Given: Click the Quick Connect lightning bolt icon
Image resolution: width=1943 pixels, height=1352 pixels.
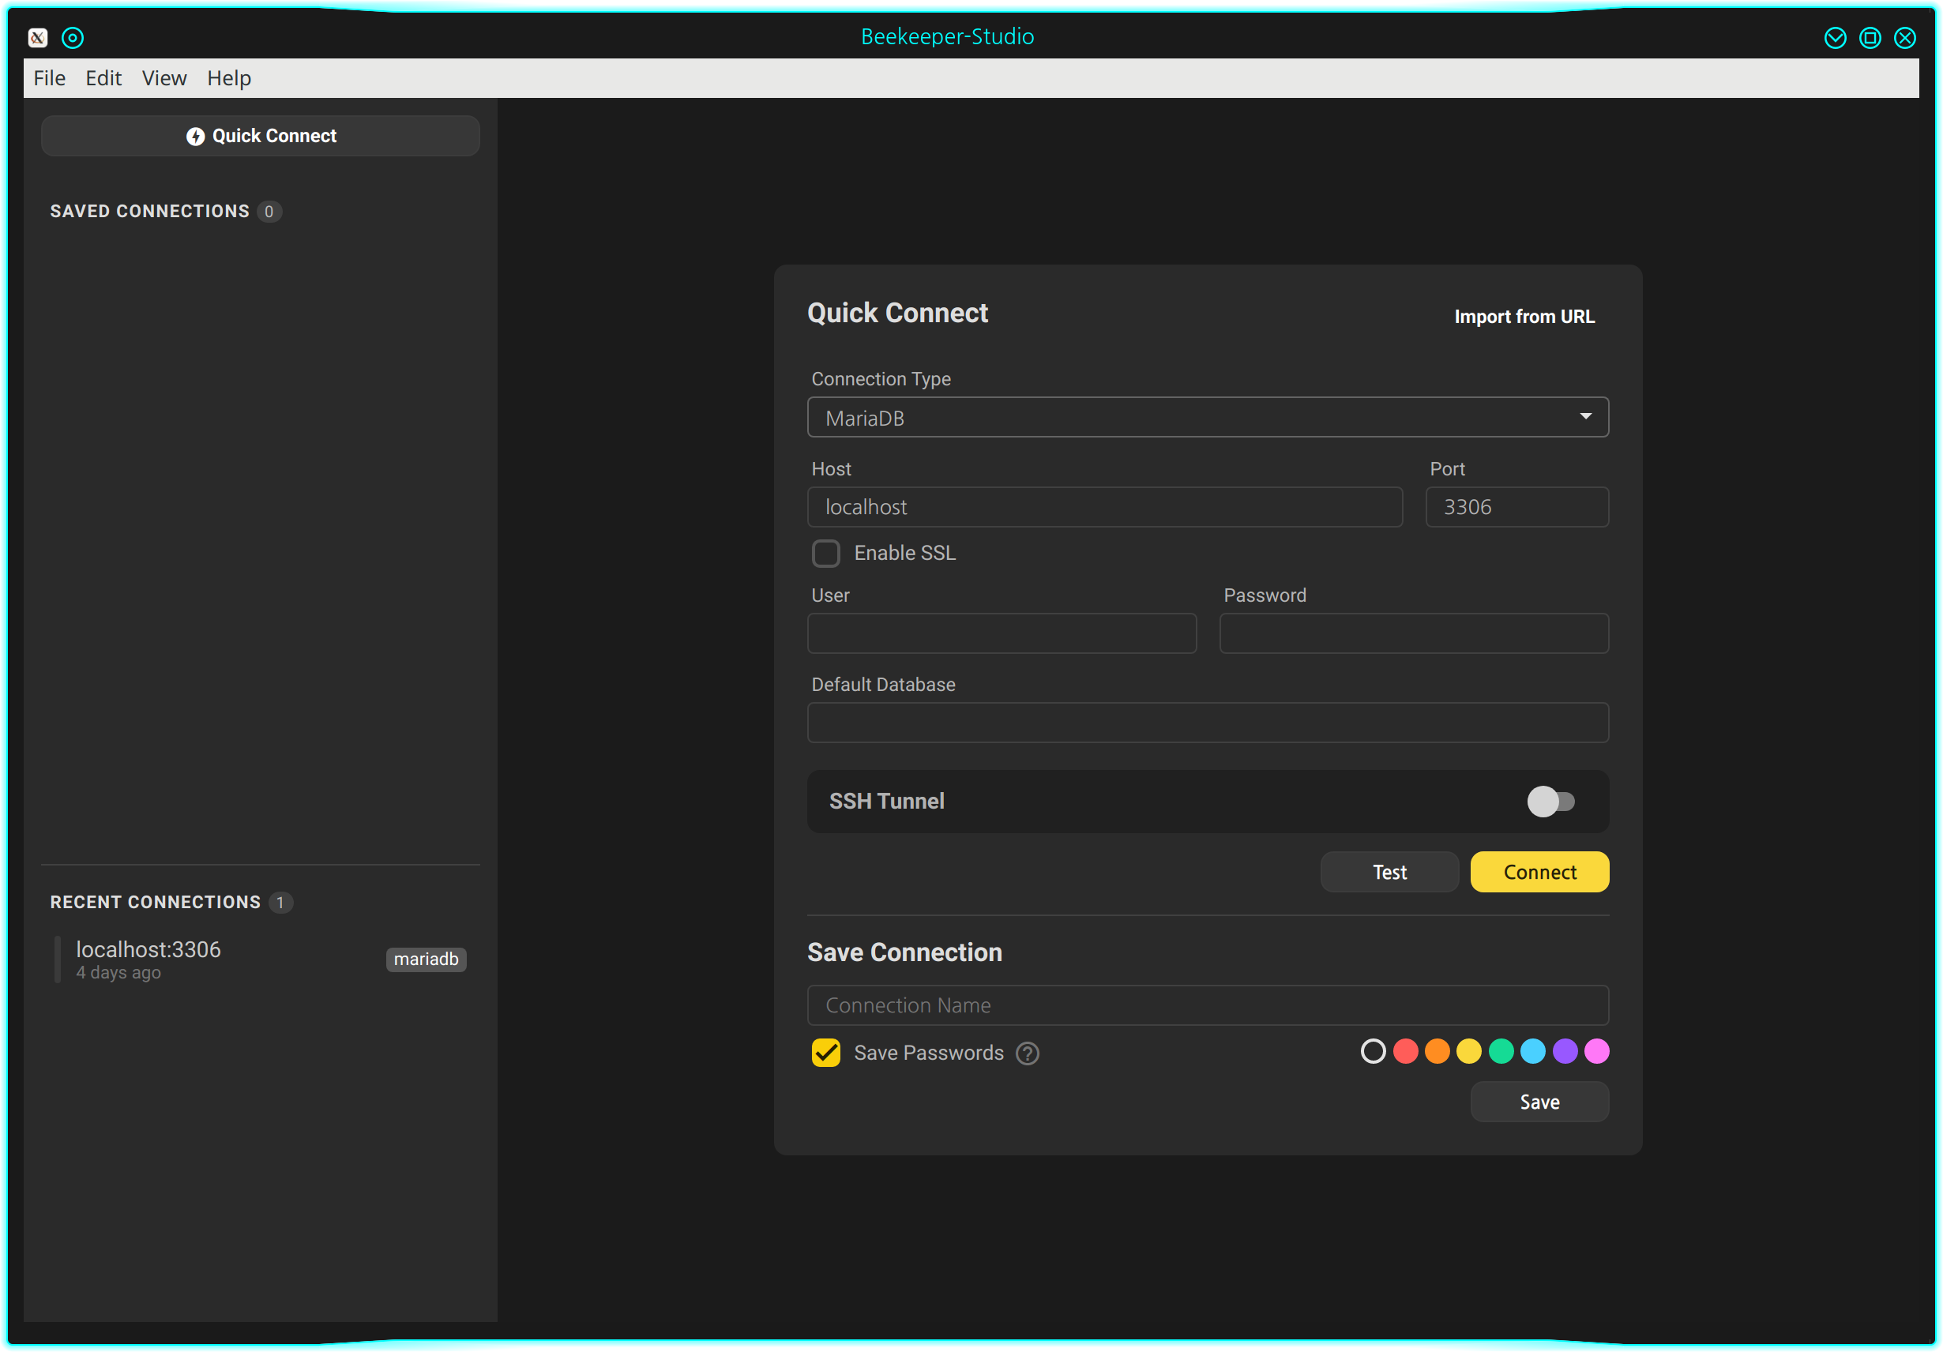Looking at the screenshot, I should 196,136.
